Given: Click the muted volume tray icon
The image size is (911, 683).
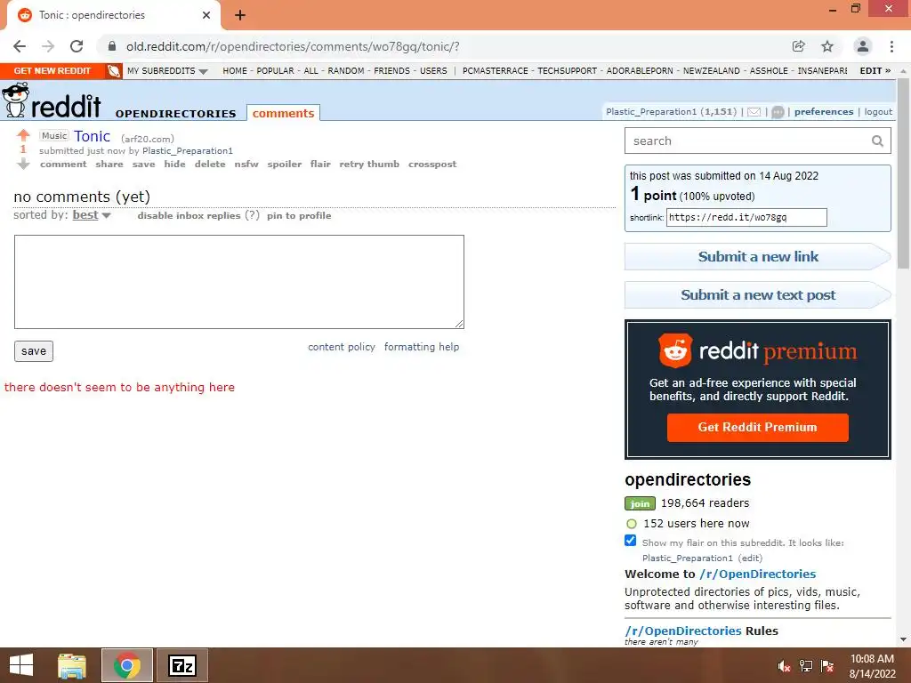Looking at the screenshot, I should (784, 666).
